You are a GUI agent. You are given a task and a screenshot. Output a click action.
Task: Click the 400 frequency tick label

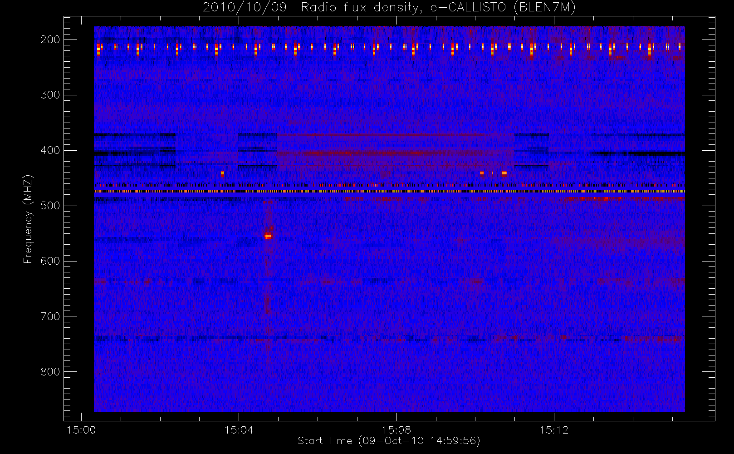(x=50, y=150)
